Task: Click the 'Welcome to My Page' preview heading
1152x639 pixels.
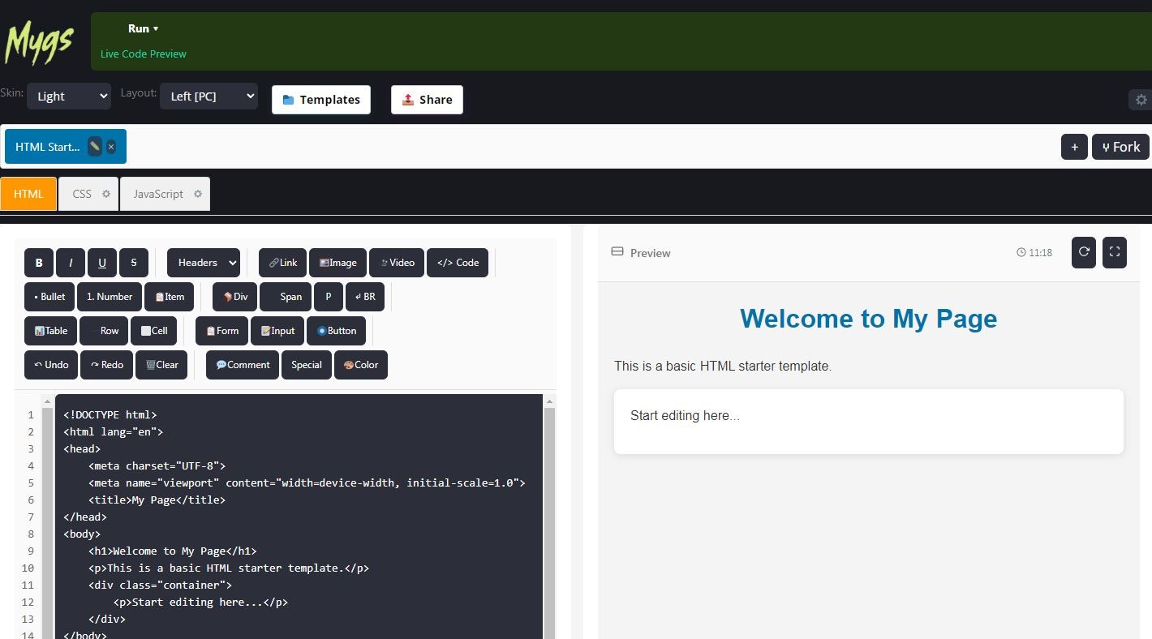Action: 868,319
